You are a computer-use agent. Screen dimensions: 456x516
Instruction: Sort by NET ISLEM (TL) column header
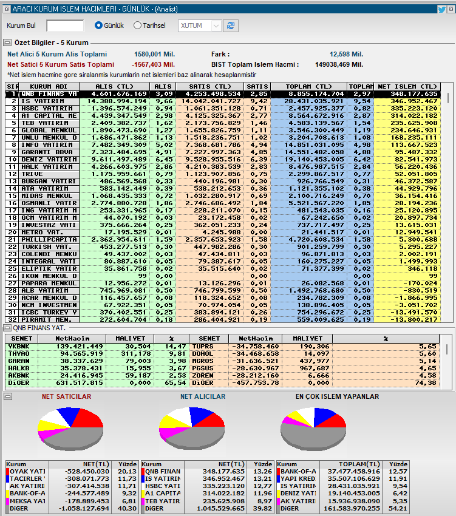coord(407,87)
